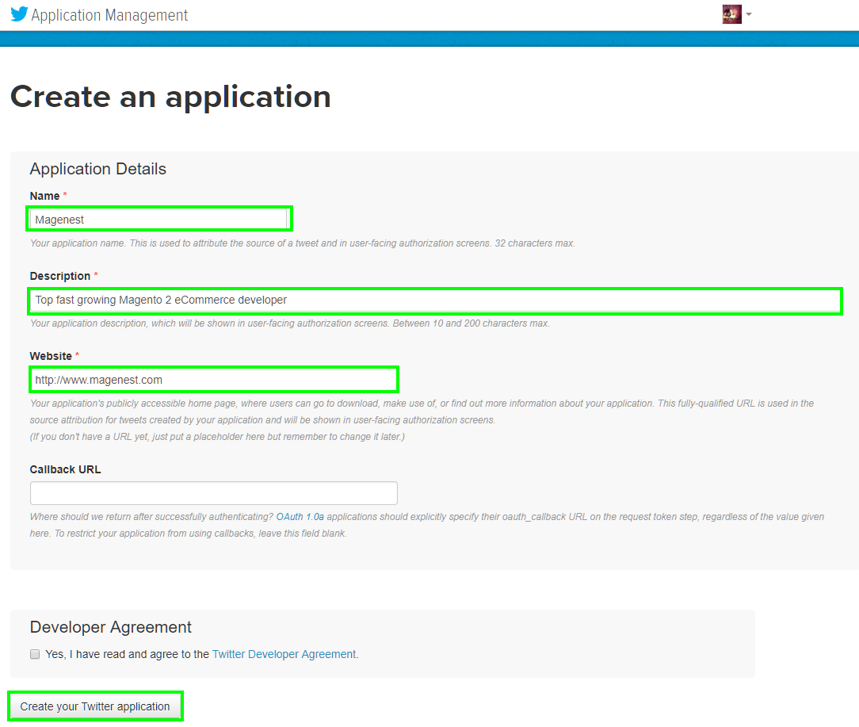Click the 'Name' field label

[45, 196]
